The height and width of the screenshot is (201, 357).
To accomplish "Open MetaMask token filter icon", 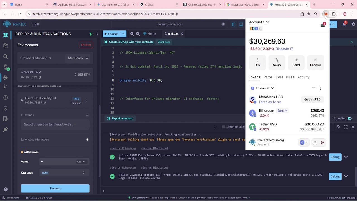I will click(x=314, y=88).
